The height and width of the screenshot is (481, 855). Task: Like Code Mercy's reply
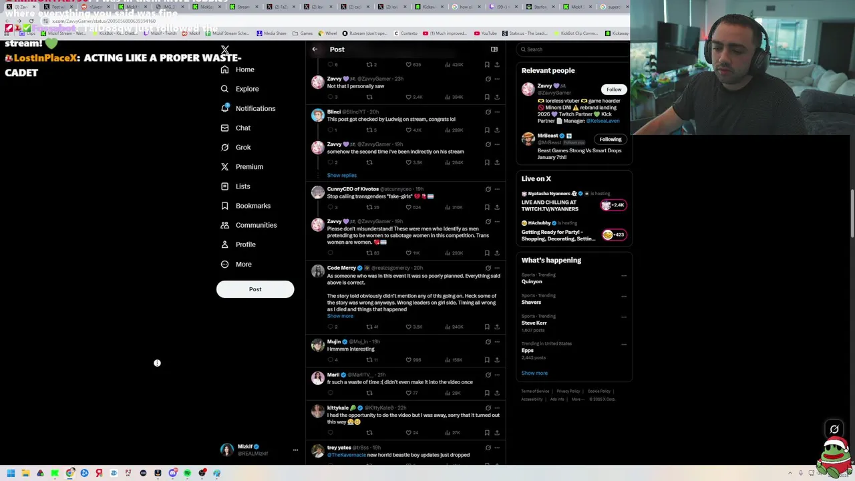click(x=408, y=327)
